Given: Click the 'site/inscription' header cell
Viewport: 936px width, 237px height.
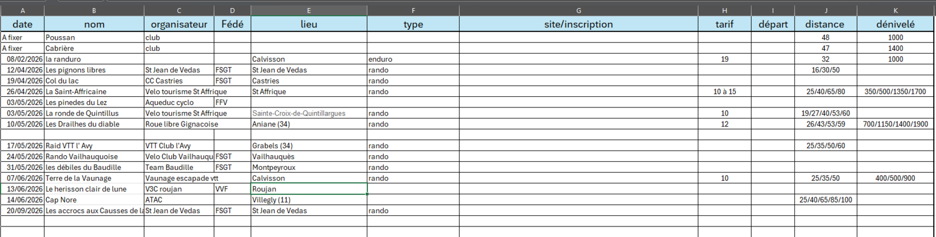Looking at the screenshot, I should (x=578, y=24).
